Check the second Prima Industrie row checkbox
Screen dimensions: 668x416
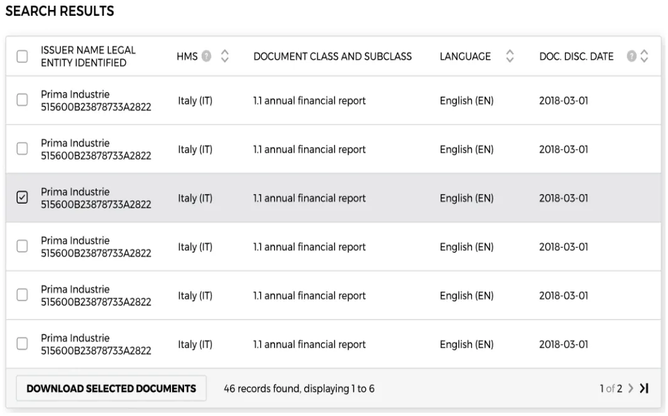[x=22, y=149]
